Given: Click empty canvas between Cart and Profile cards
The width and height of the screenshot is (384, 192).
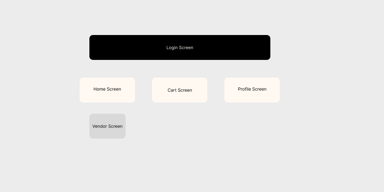Looking at the screenshot, I should pyautogui.click(x=216, y=90).
